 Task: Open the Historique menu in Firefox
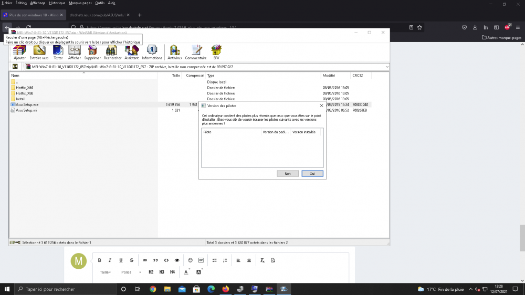(x=57, y=3)
